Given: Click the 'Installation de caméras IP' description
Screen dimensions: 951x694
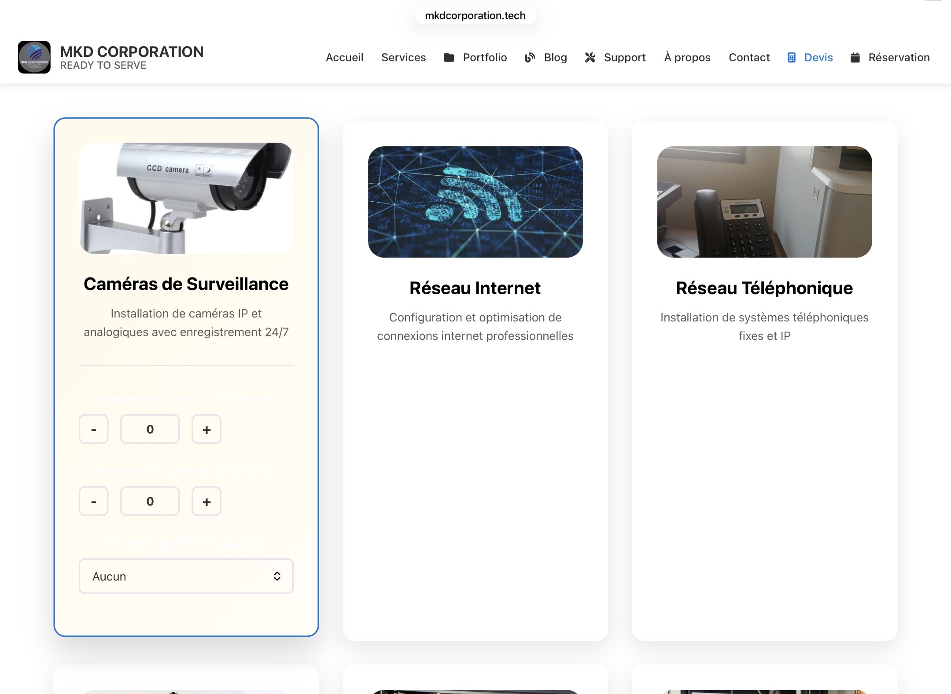Looking at the screenshot, I should point(186,323).
